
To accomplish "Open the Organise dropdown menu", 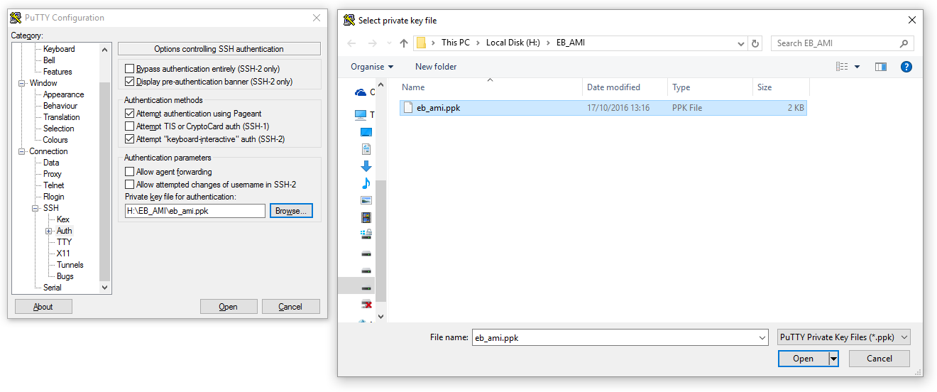I will 372,67.
